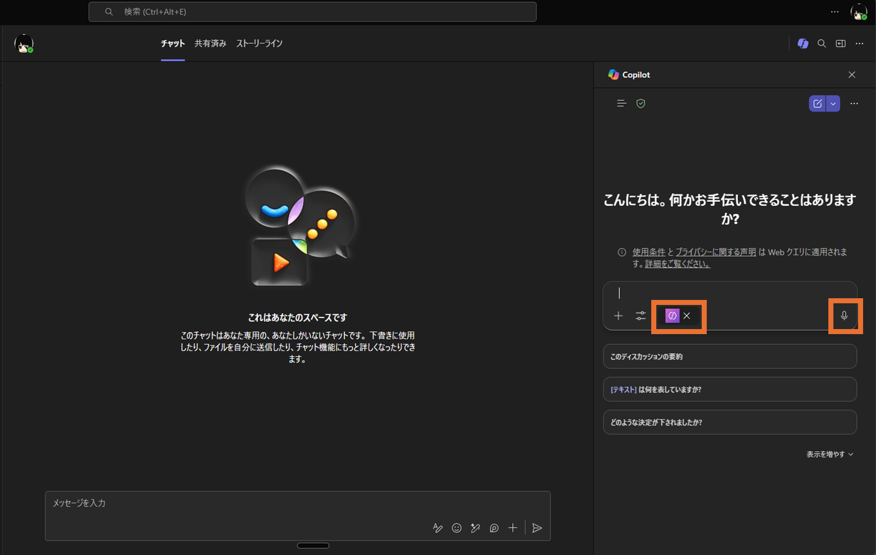The height and width of the screenshot is (555, 876).
Task: Toggle the side panel layout icon
Action: (x=841, y=44)
